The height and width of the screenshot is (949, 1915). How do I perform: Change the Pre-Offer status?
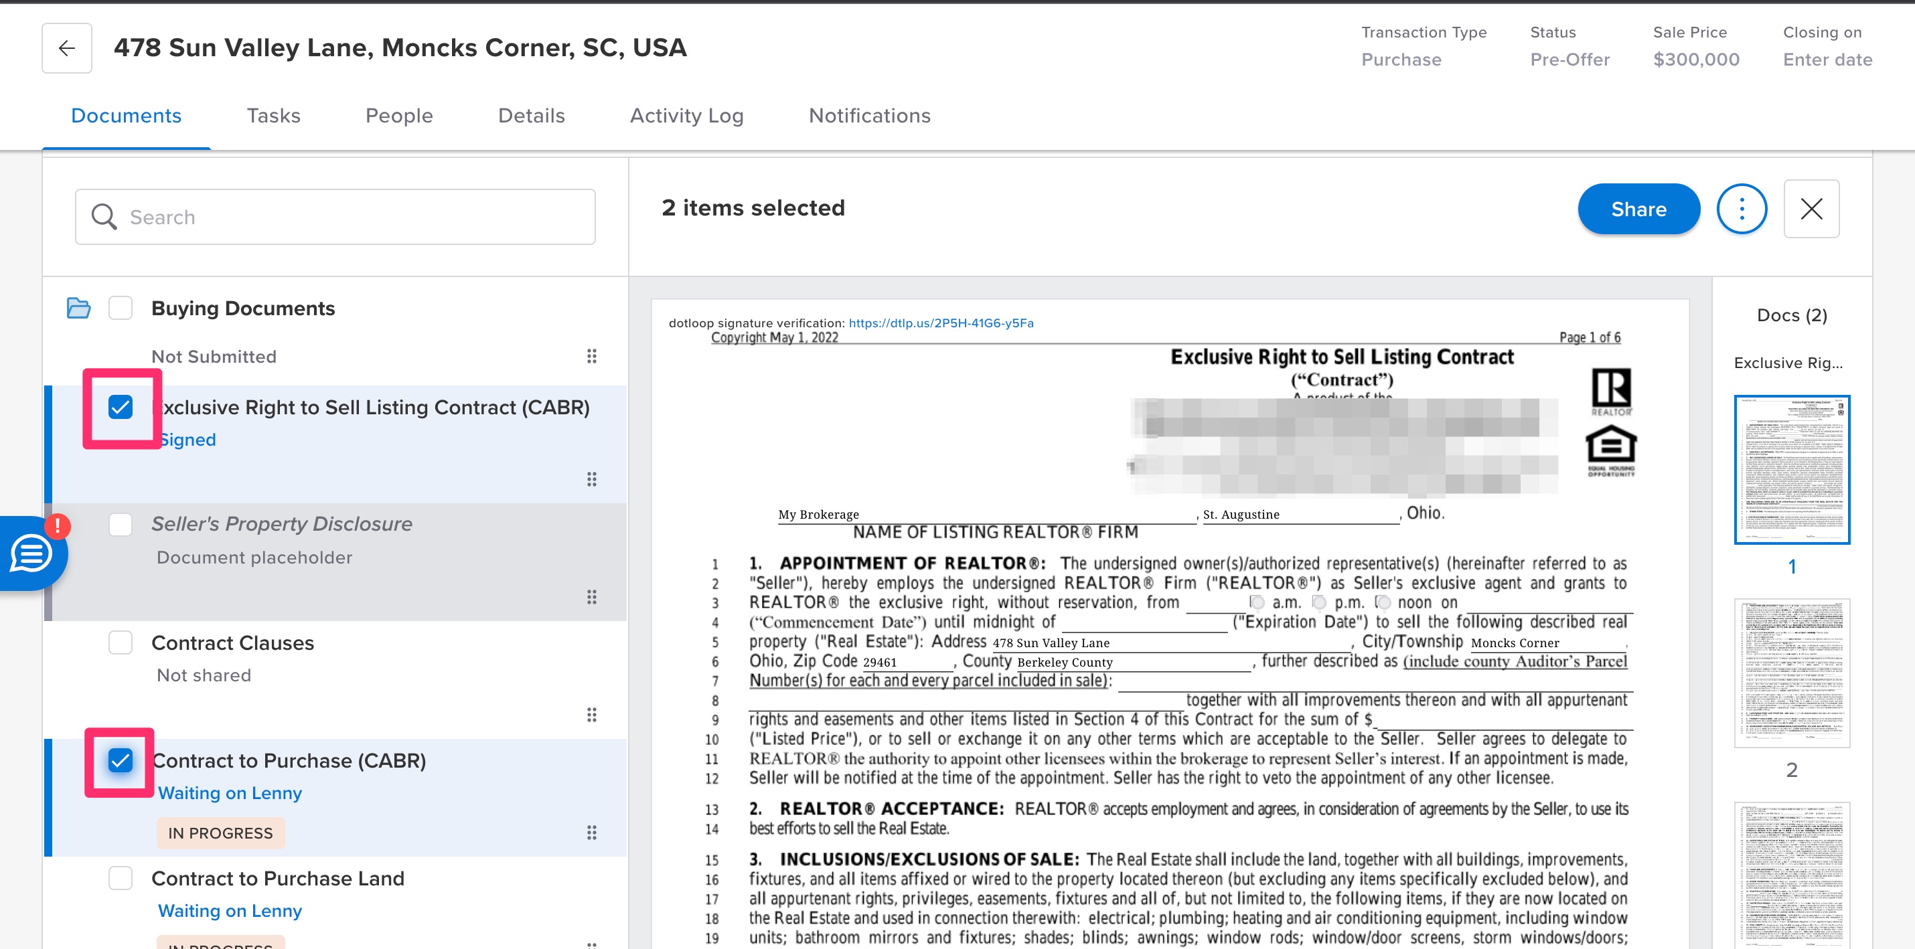click(1569, 60)
